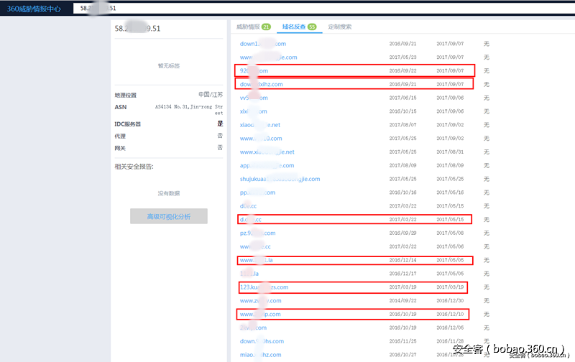This screenshot has width=575, height=362.
Task: Click the 相关安全报告 section heading
Action: coord(134,167)
